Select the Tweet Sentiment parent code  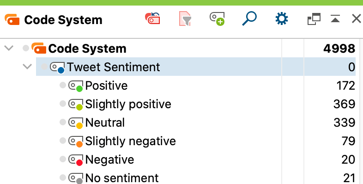tap(114, 67)
